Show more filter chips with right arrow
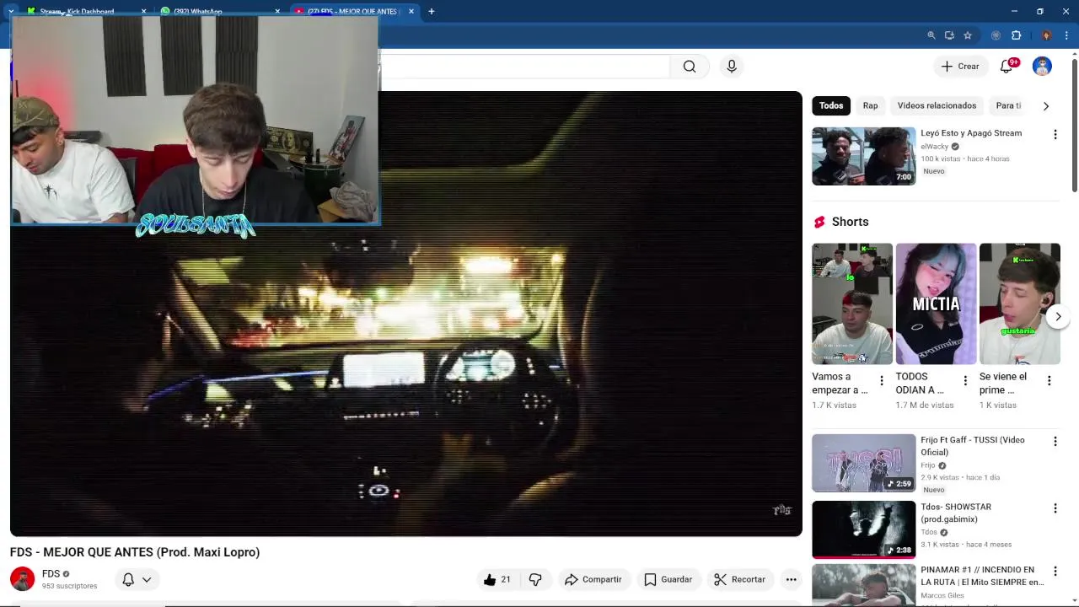The image size is (1079, 607). (1046, 106)
